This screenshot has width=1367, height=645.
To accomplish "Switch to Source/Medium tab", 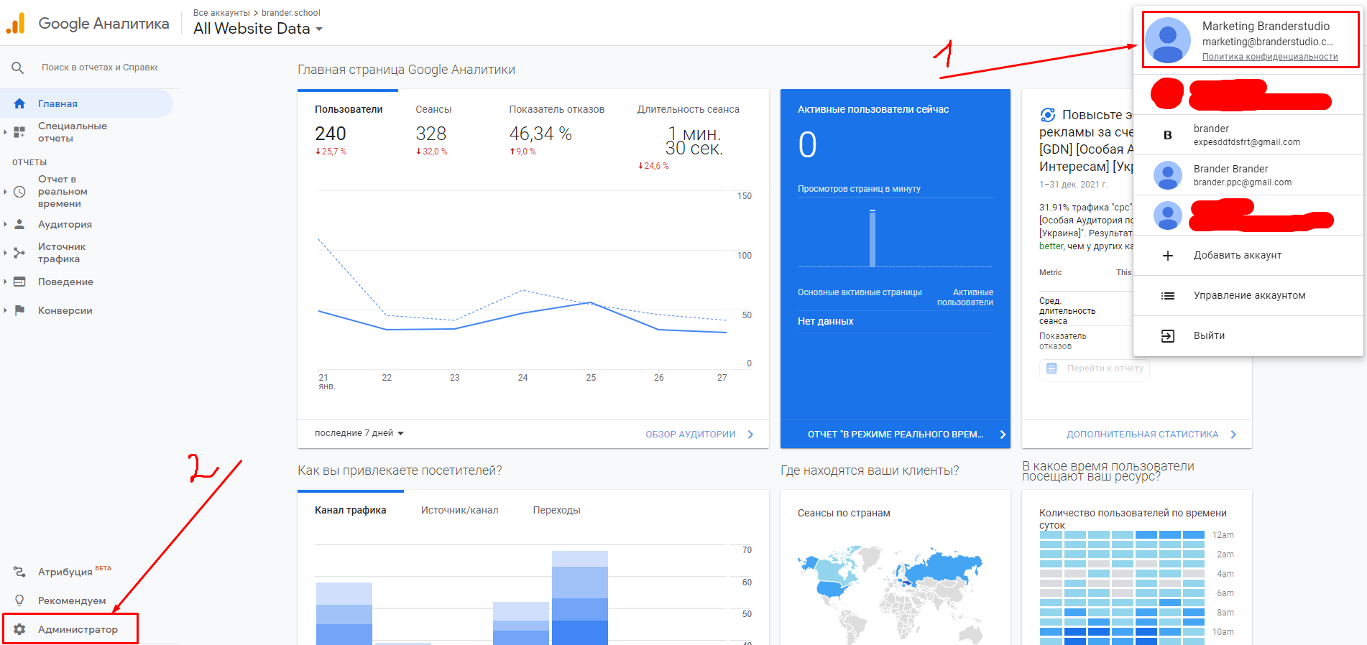I will (459, 510).
